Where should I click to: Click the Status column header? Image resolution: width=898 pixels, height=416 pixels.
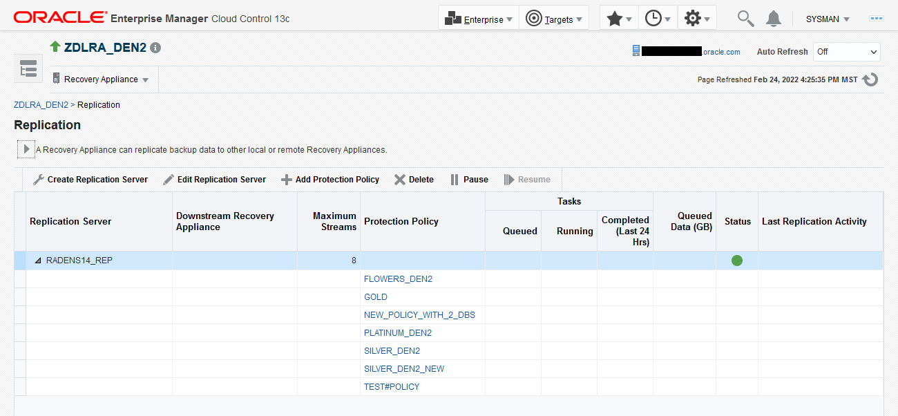point(737,222)
